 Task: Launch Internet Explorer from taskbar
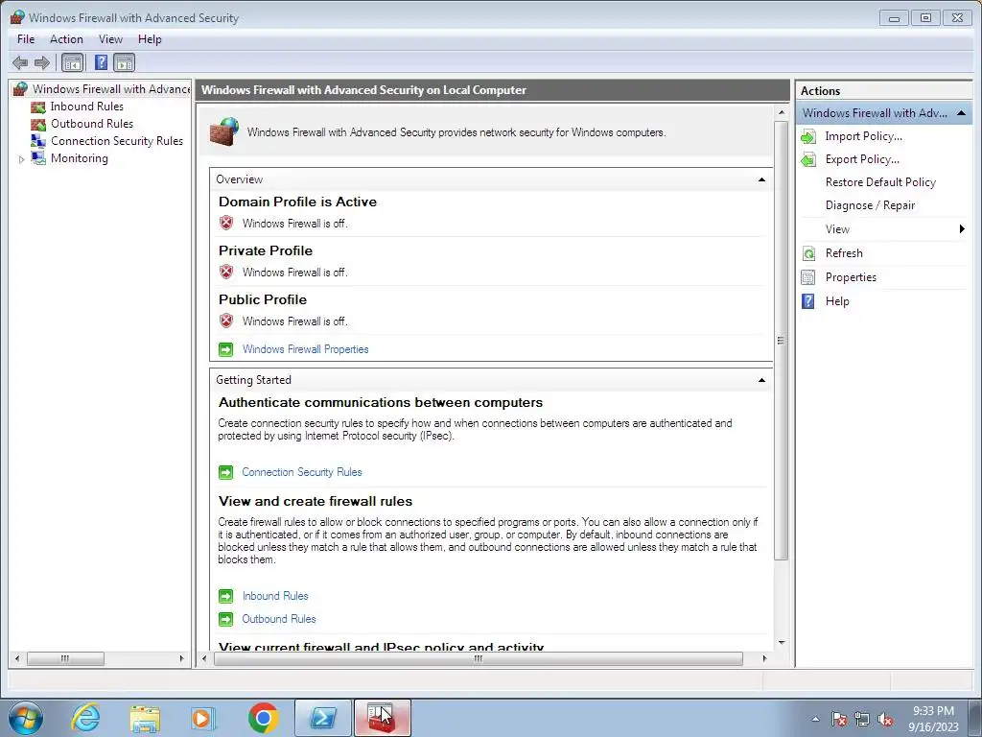pyautogui.click(x=85, y=718)
